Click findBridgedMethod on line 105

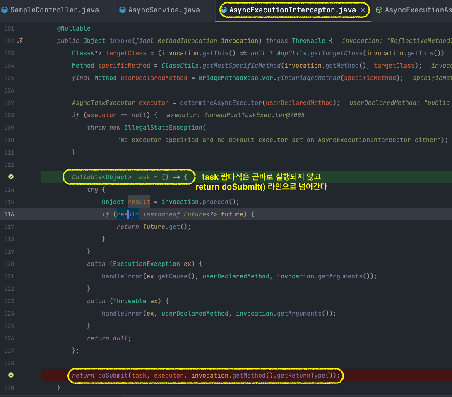(308, 78)
